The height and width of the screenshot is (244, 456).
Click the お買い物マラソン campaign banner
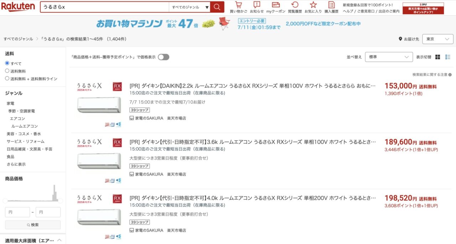click(228, 23)
